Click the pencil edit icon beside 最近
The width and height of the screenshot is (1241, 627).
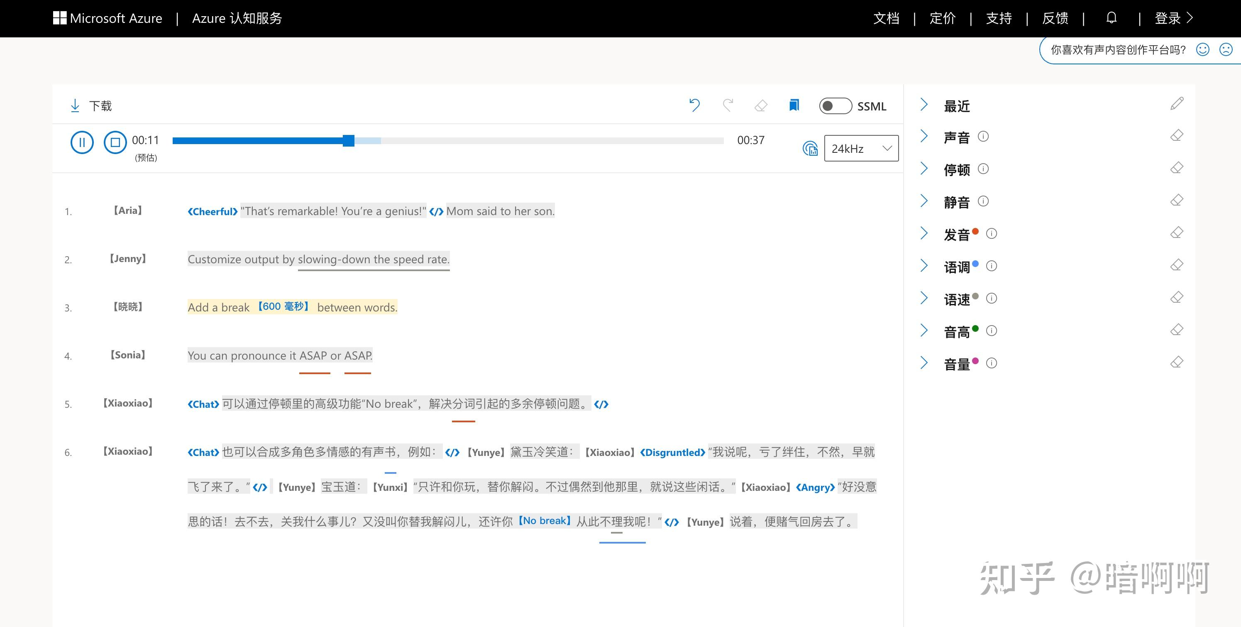(1176, 104)
